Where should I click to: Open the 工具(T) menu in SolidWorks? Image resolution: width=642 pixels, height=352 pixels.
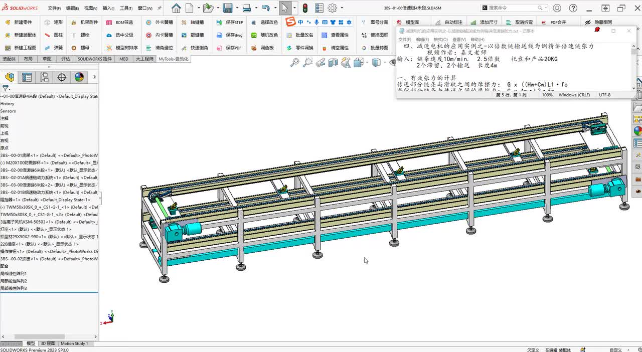coord(126,9)
